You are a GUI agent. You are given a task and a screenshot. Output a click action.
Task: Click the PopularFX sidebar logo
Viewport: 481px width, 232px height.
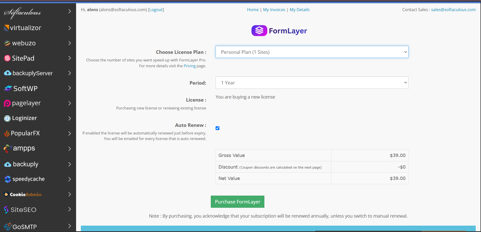[22, 133]
